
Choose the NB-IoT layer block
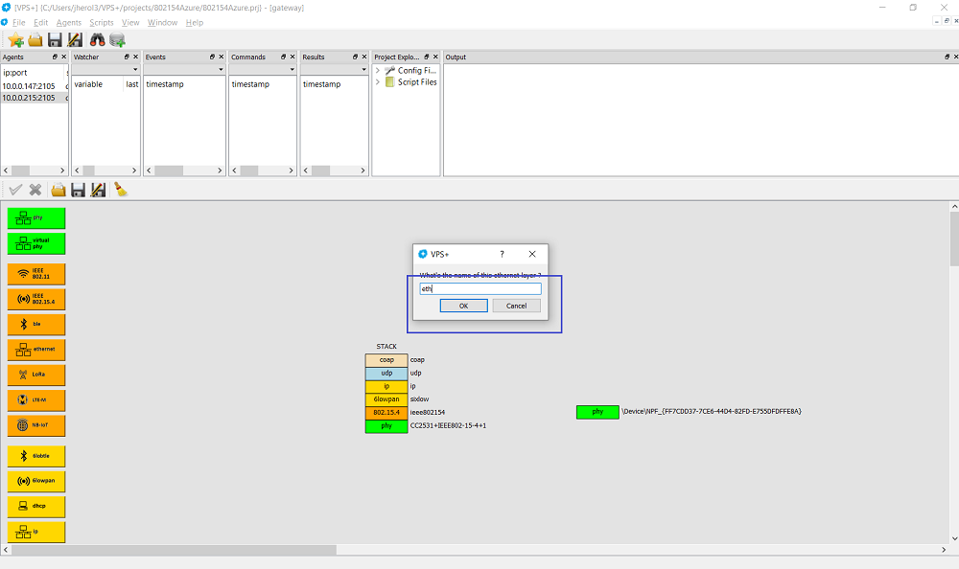click(x=36, y=425)
